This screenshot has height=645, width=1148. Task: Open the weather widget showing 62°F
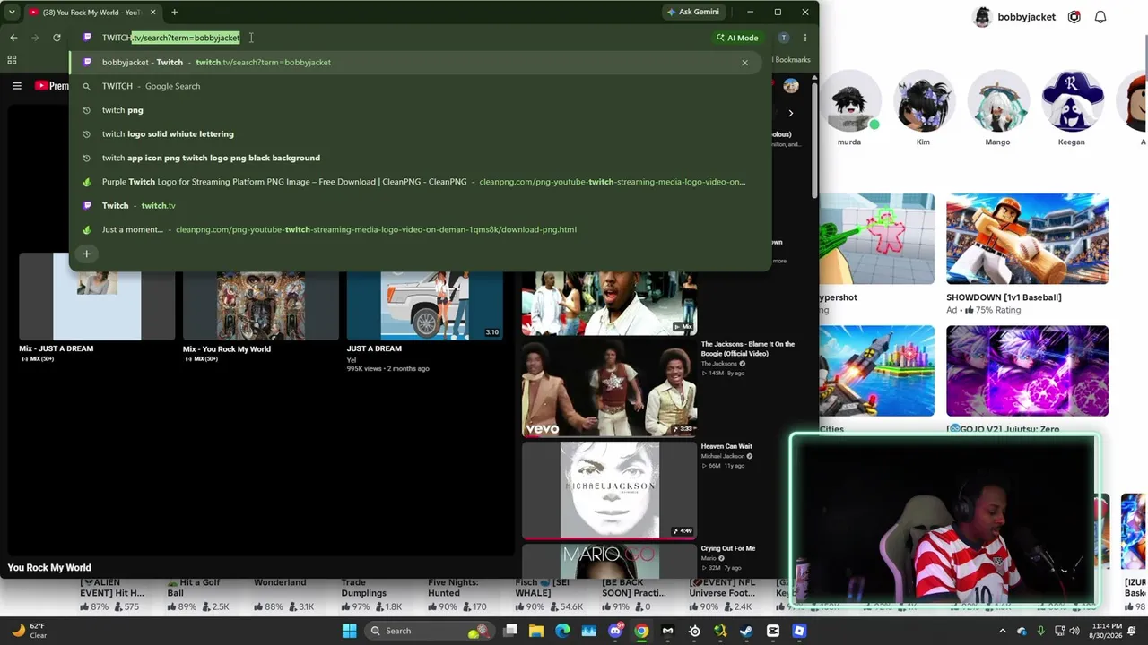click(x=29, y=631)
